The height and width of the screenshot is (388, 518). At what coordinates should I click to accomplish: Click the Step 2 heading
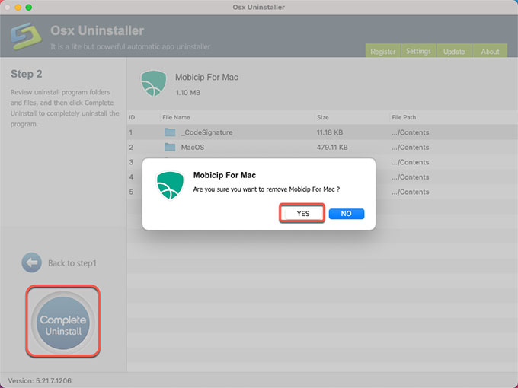27,74
